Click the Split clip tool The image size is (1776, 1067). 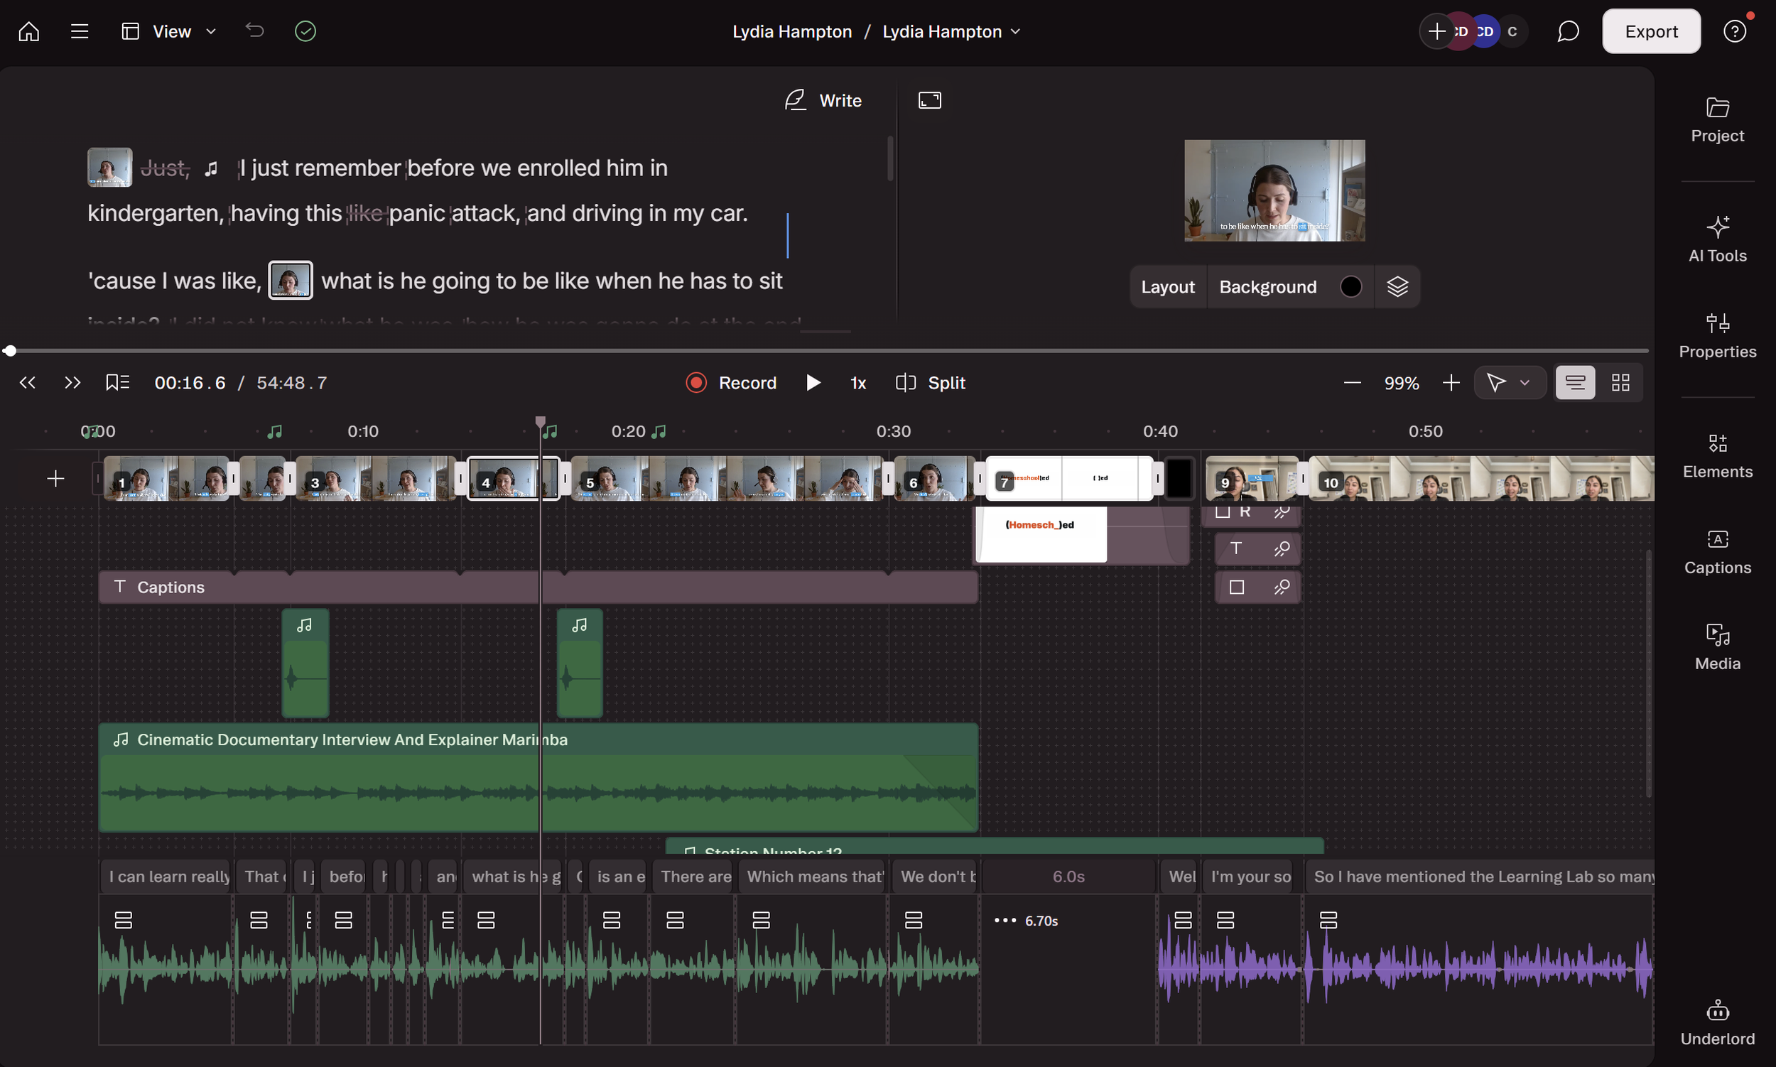point(931,382)
